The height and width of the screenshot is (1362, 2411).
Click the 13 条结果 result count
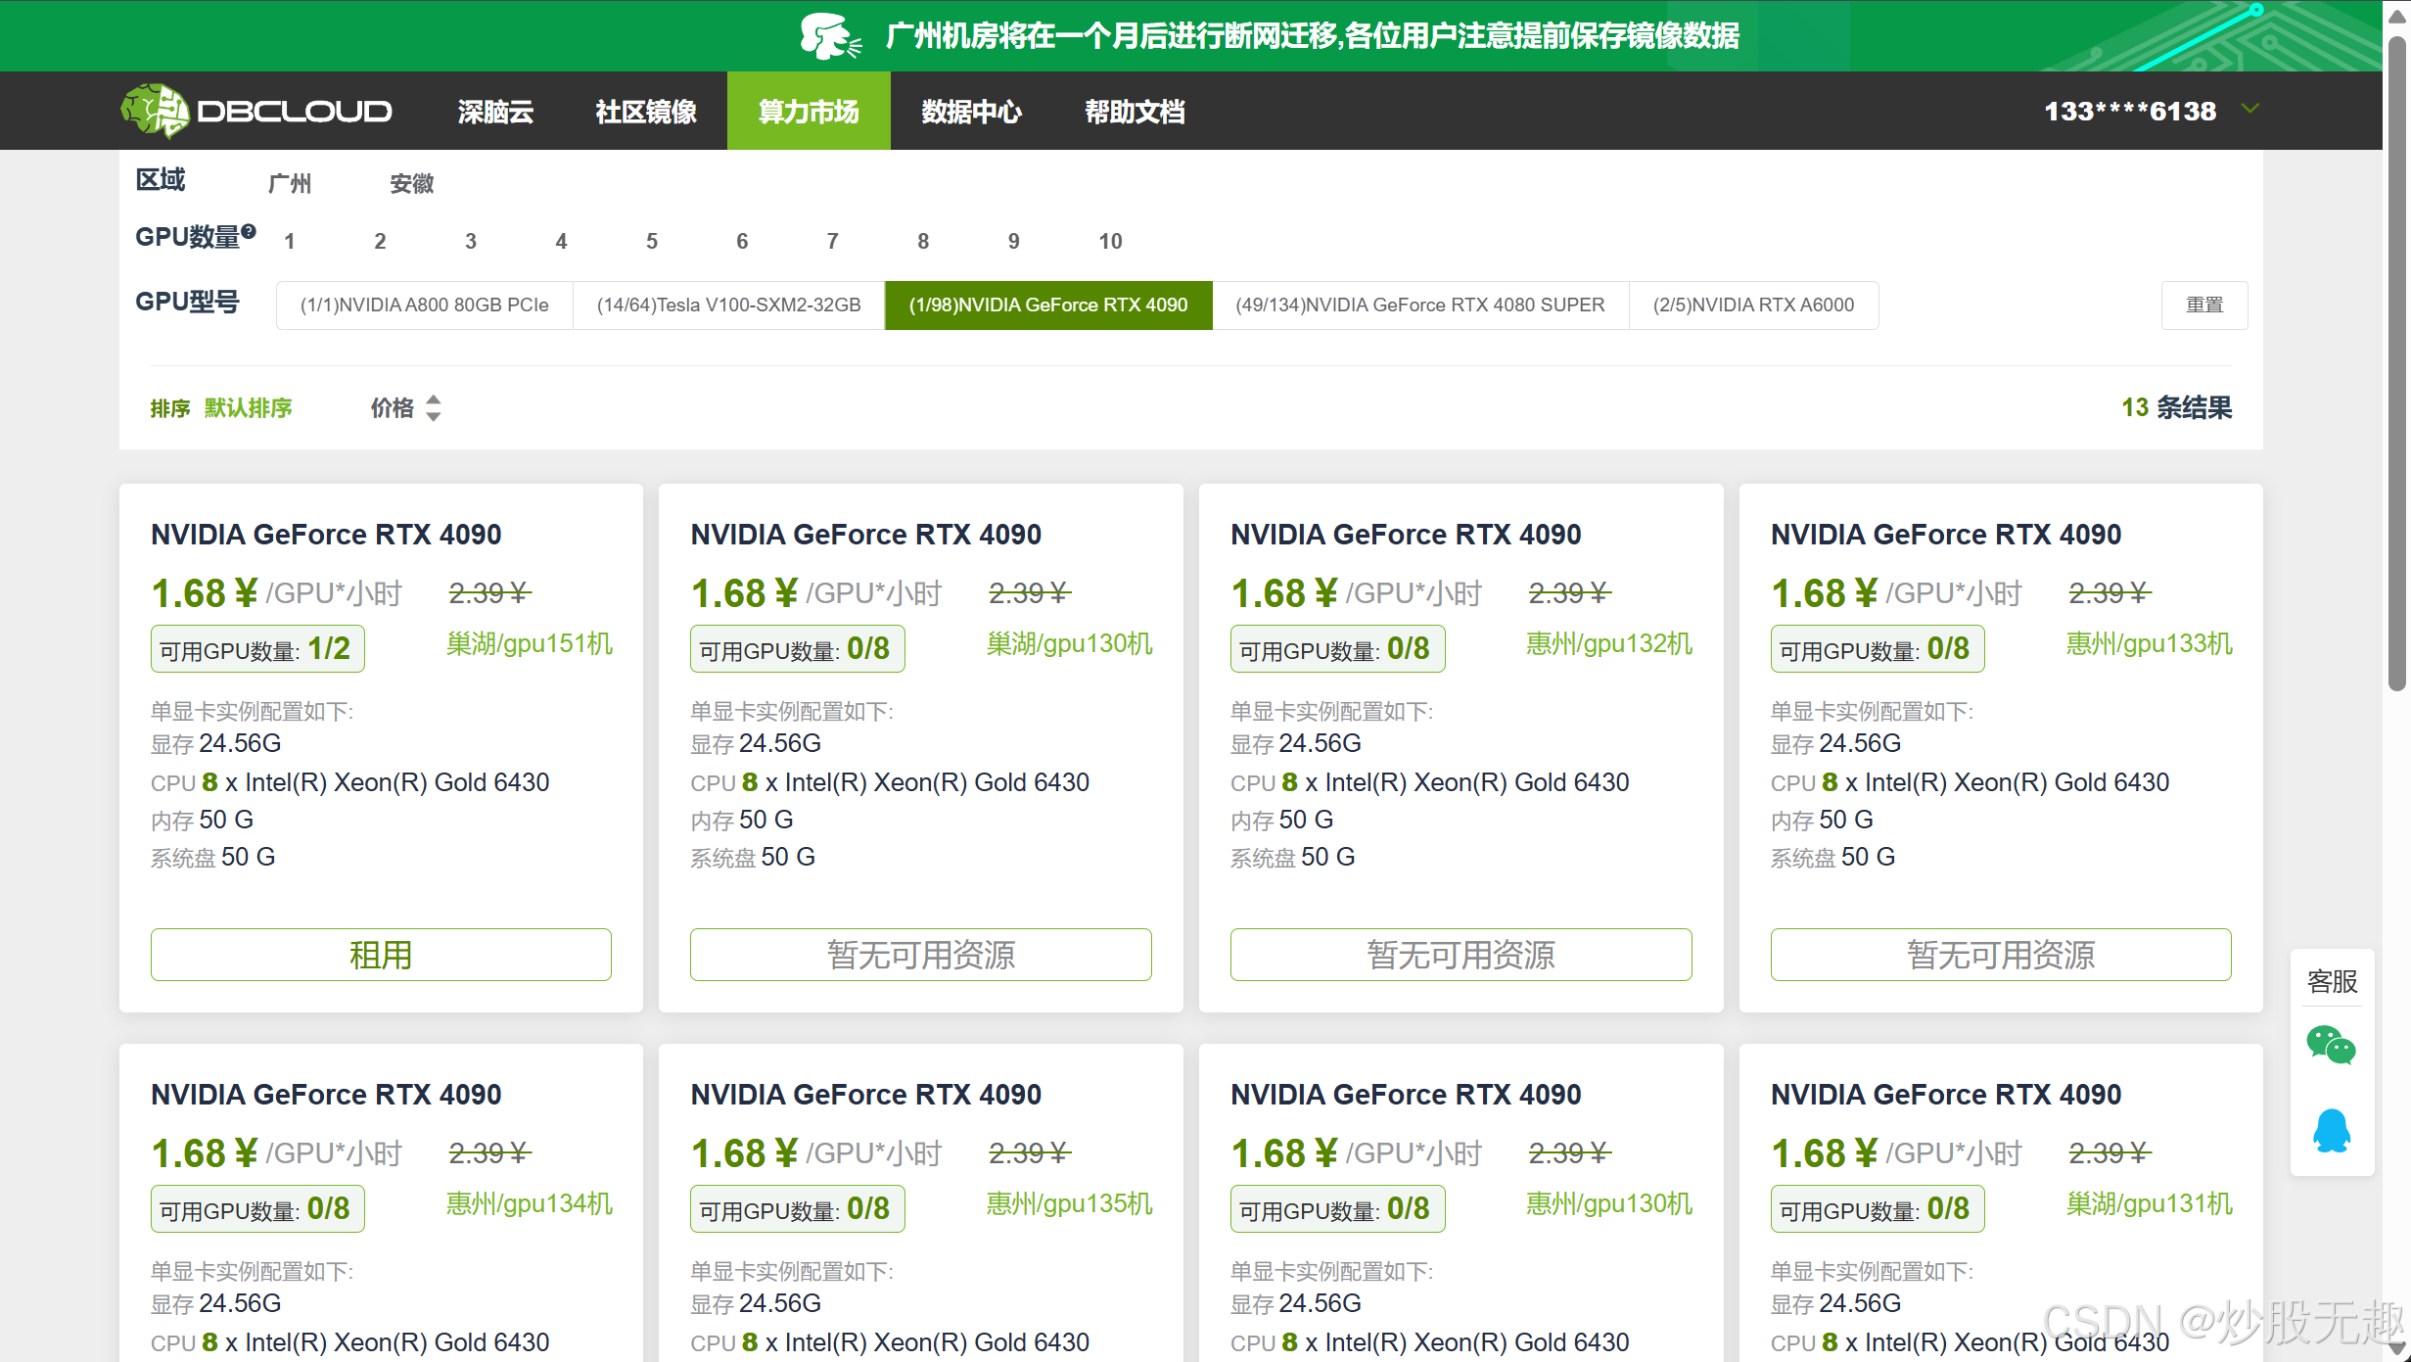pyautogui.click(x=2177, y=408)
